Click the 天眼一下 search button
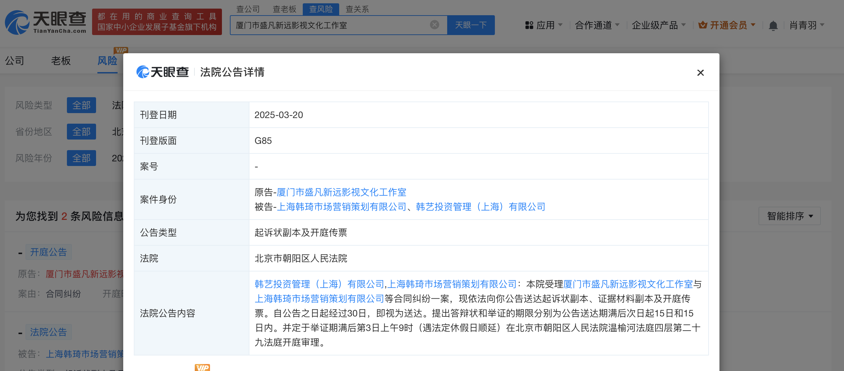The image size is (844, 371). tap(471, 25)
